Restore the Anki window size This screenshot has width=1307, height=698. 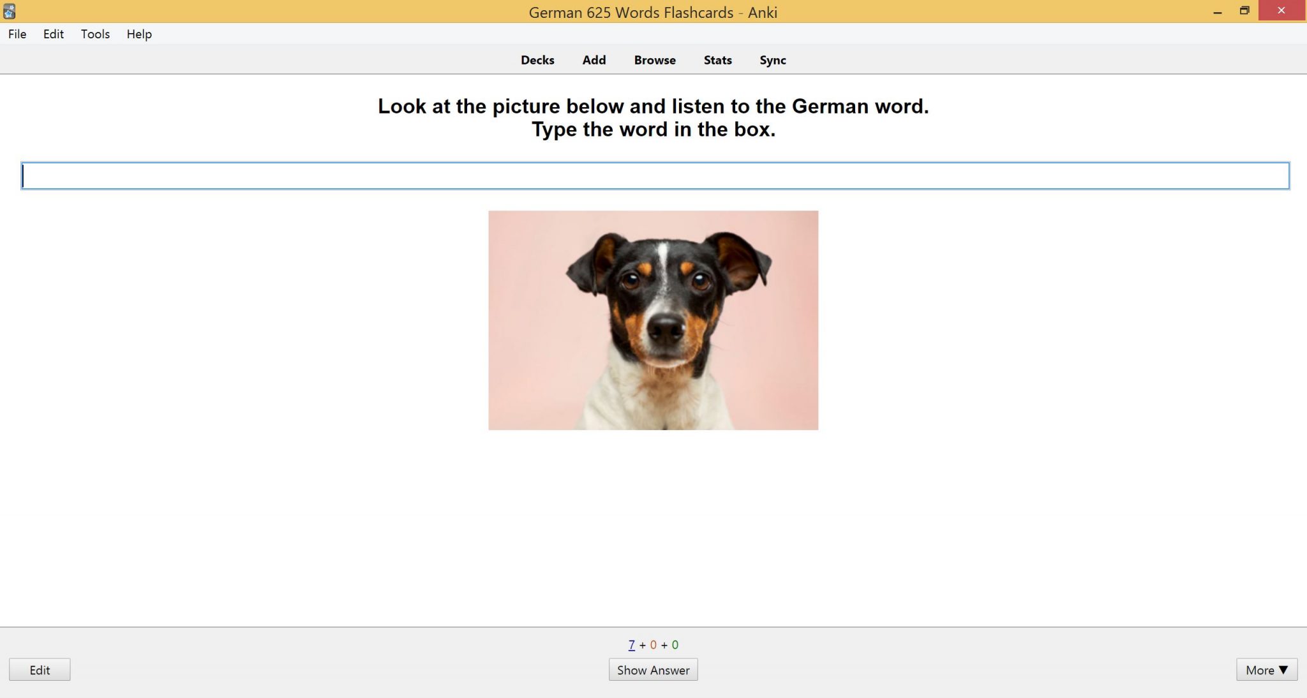point(1244,10)
